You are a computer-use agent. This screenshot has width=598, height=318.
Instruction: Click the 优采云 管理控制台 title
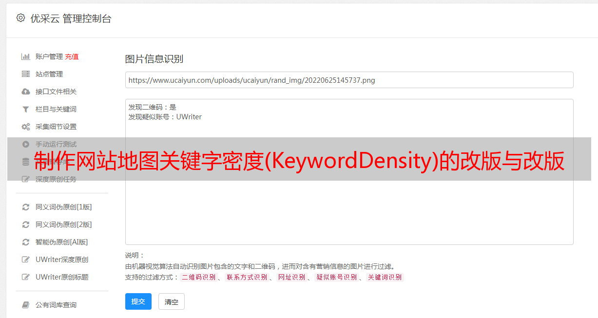pos(71,19)
